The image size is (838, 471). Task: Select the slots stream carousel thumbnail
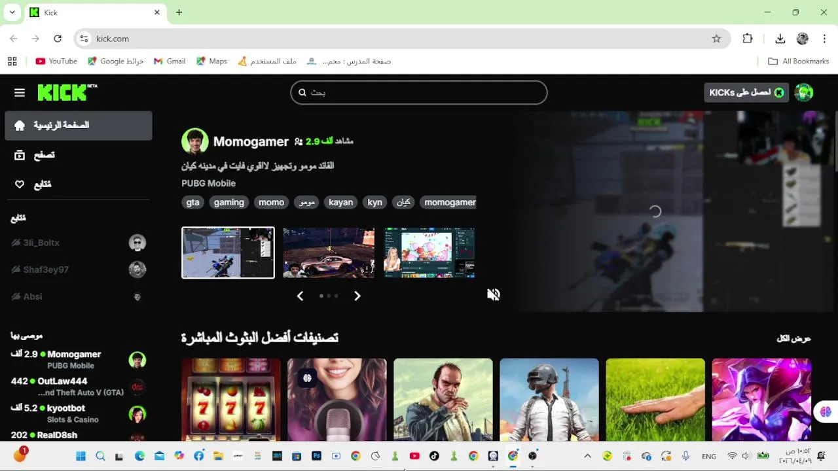429,253
